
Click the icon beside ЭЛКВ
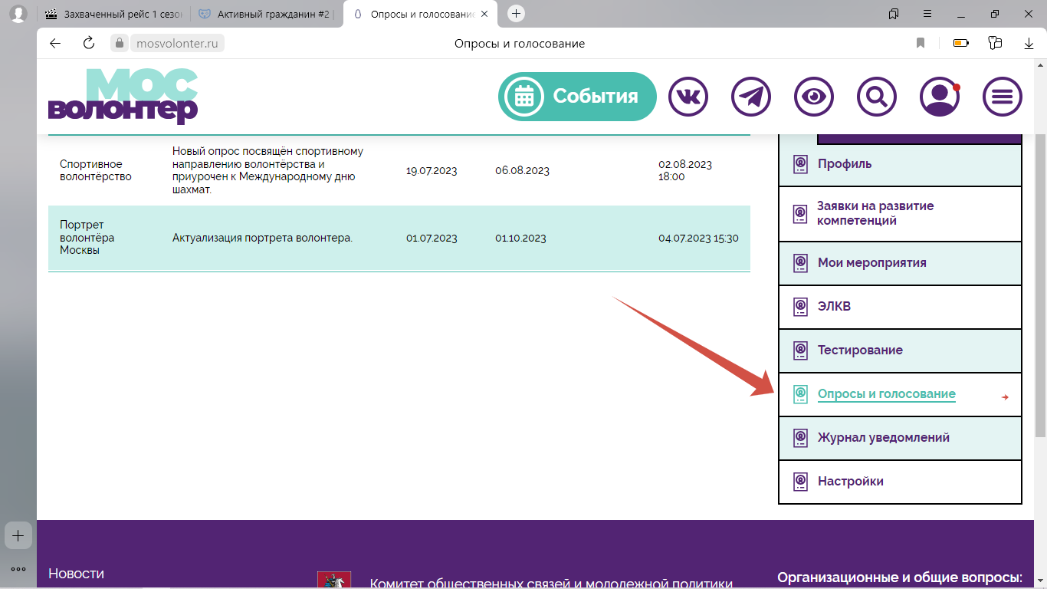(800, 307)
